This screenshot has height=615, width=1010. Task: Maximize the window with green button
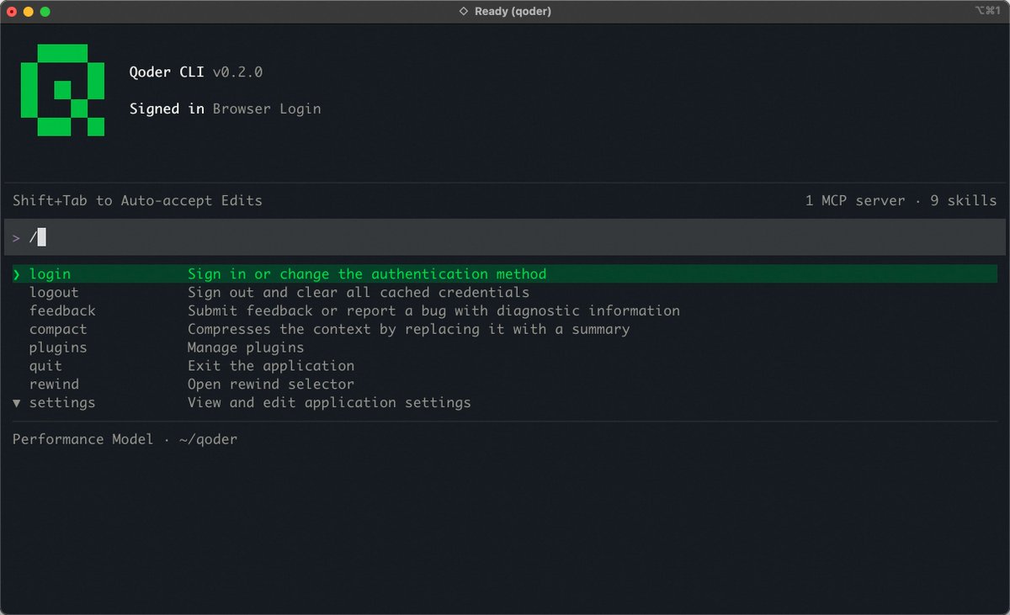(x=45, y=12)
